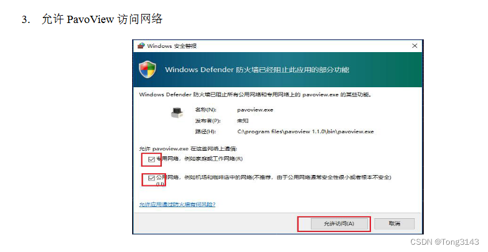This screenshot has height=252, width=488.
Task: Open the 允许应用通过防火墙有何风险 link
Action: pos(177,204)
